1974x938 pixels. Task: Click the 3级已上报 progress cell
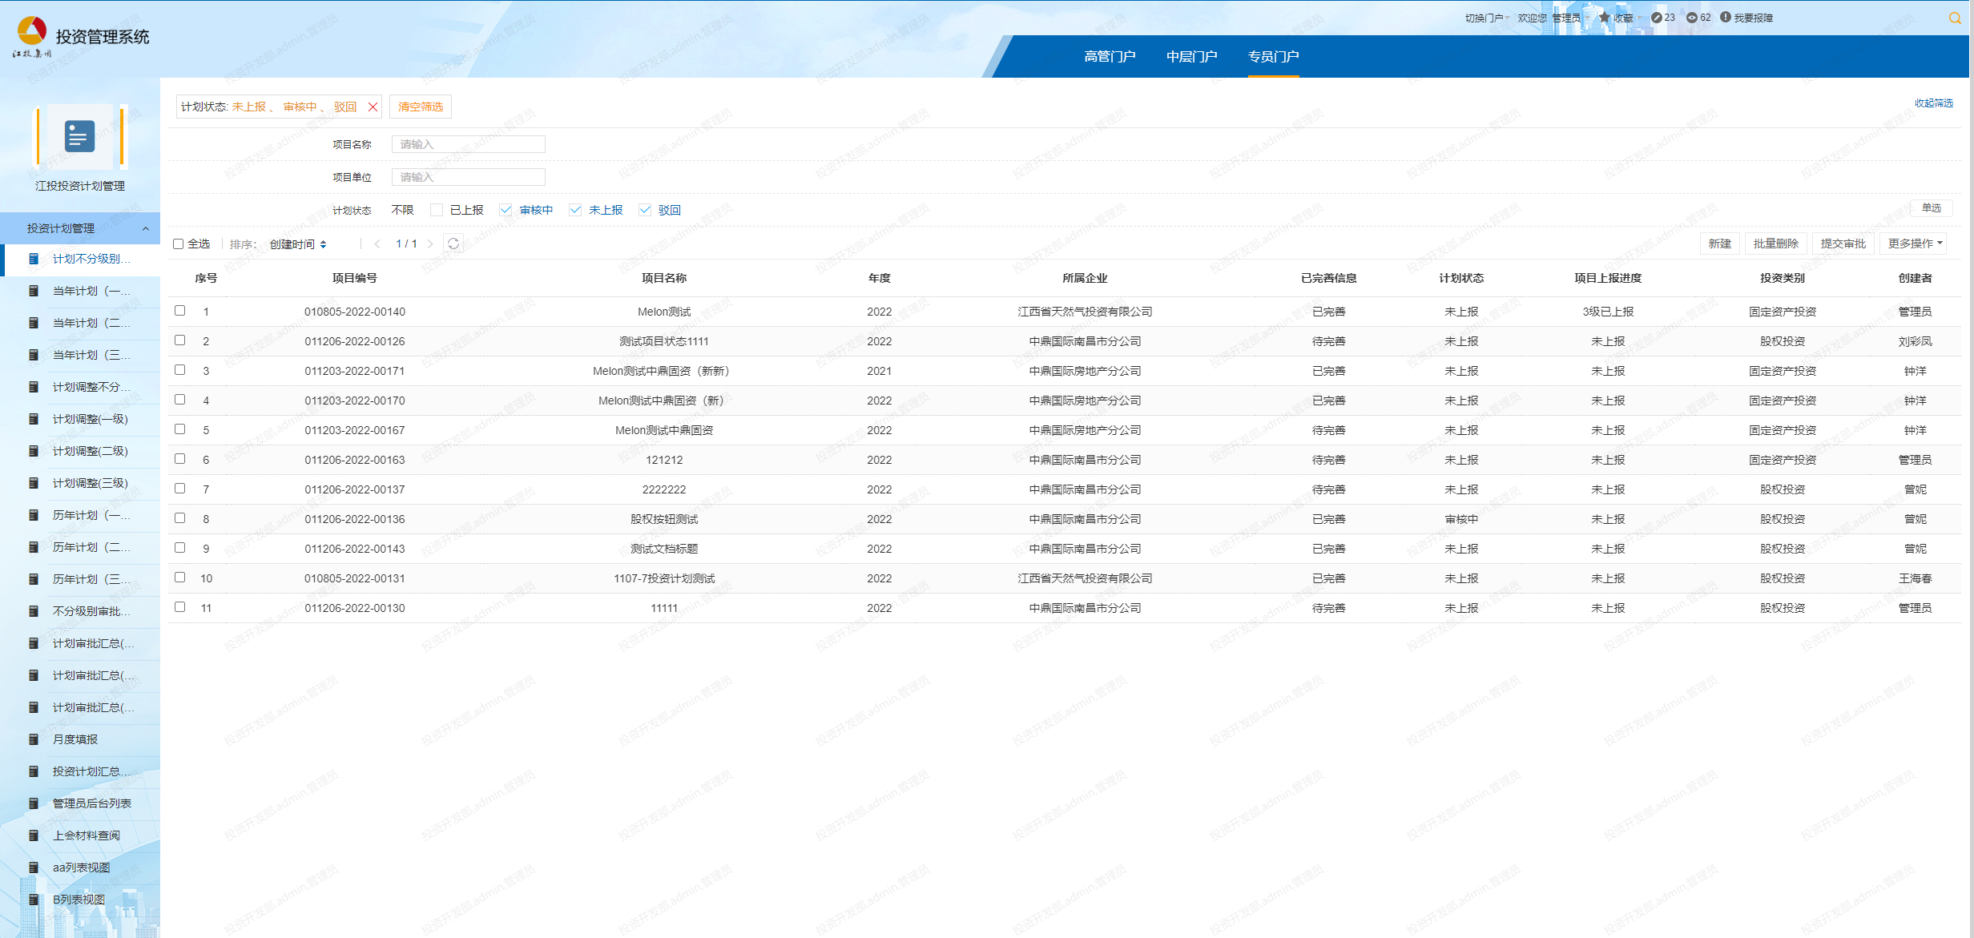click(1608, 312)
